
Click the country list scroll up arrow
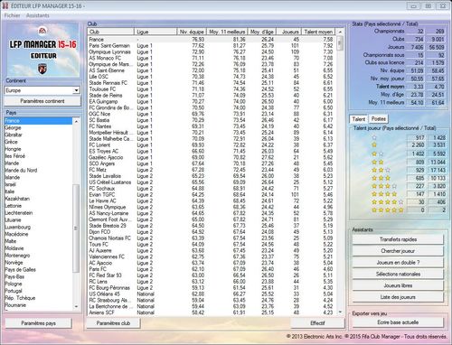76,121
